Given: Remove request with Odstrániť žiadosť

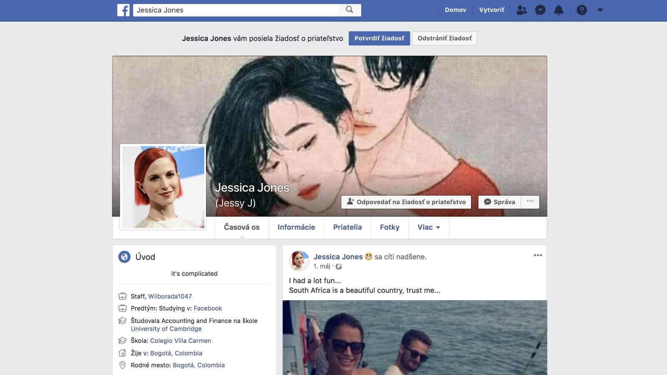Looking at the screenshot, I should pos(444,38).
